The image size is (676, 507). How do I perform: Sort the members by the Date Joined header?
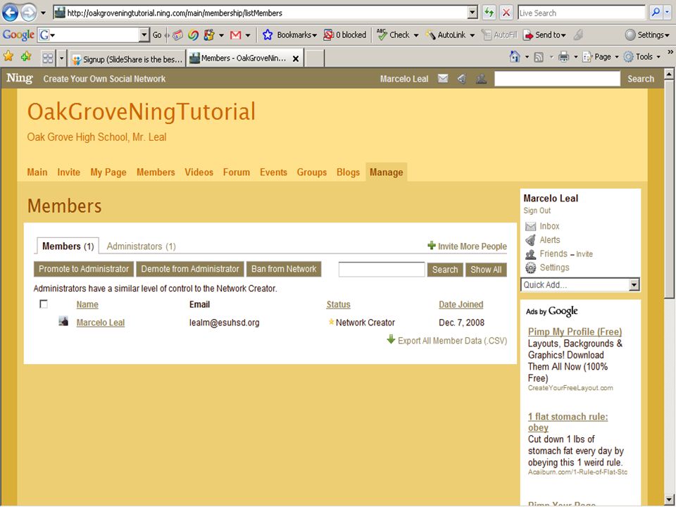(x=461, y=304)
